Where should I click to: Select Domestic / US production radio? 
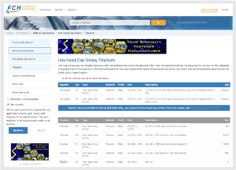click(8, 99)
